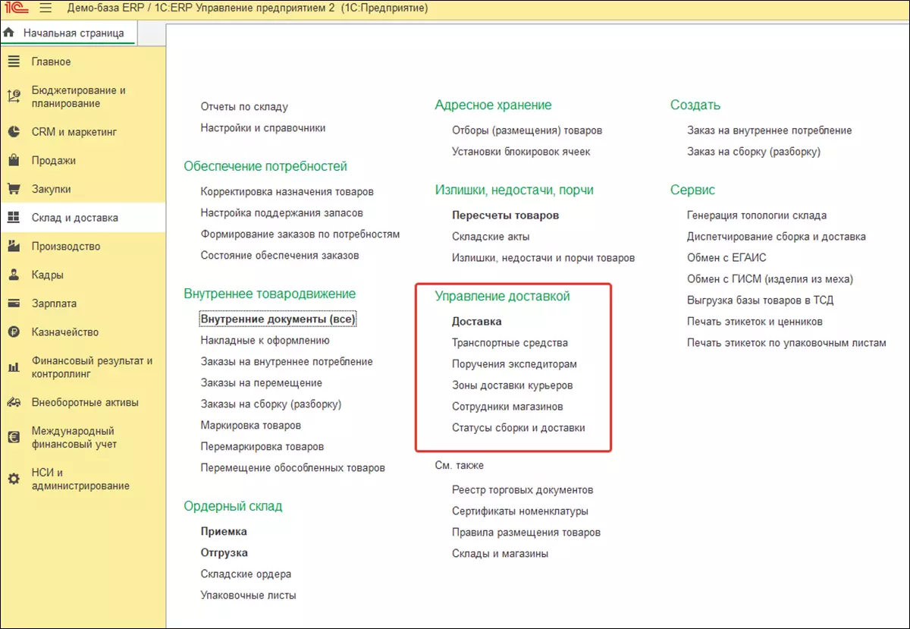Open Отчеты по складу

[x=244, y=107]
